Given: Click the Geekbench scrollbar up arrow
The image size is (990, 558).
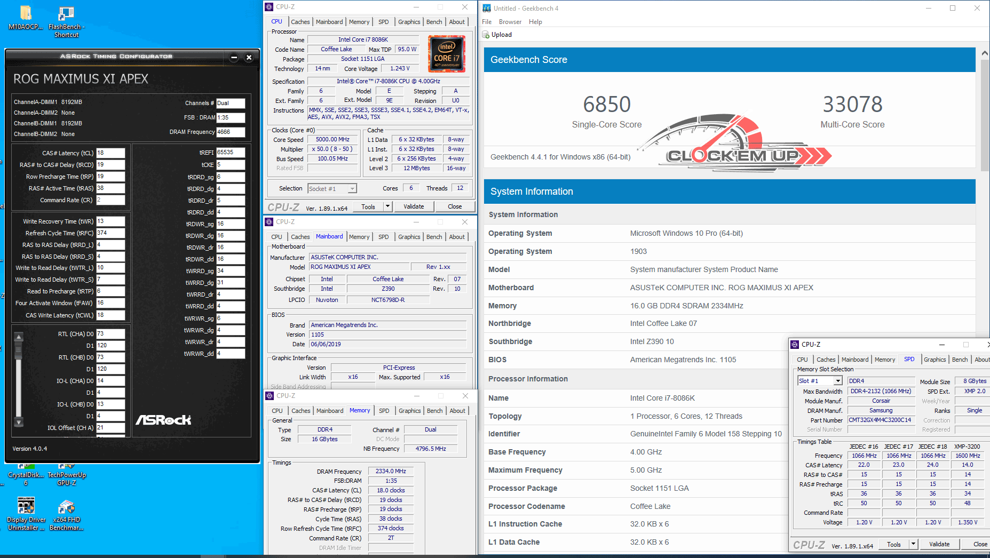Looking at the screenshot, I should click(985, 53).
